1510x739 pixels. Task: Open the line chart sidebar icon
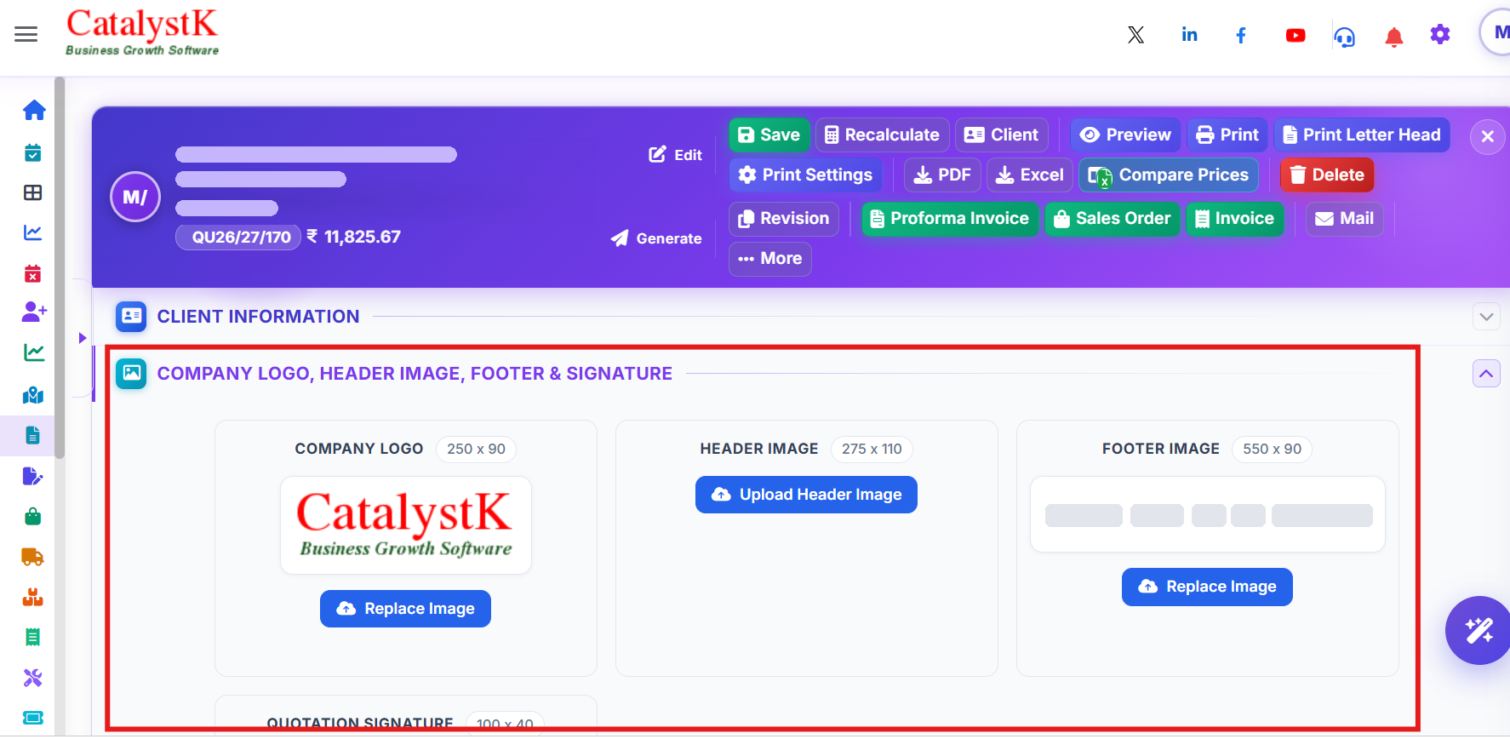coord(33,232)
